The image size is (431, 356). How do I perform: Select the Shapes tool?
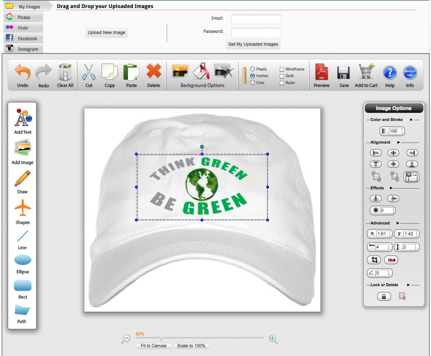pyautogui.click(x=22, y=209)
